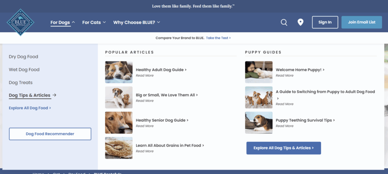Image resolution: width=388 pixels, height=174 pixels.
Task: Open the sleeping senior dog thumbnail
Action: tap(119, 123)
